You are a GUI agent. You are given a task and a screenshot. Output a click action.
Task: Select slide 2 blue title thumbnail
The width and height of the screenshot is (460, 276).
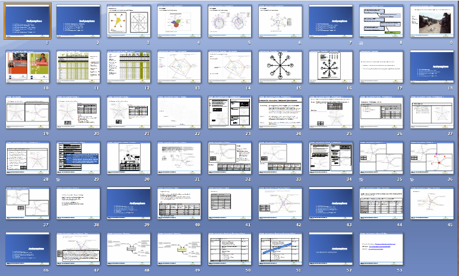pos(78,21)
